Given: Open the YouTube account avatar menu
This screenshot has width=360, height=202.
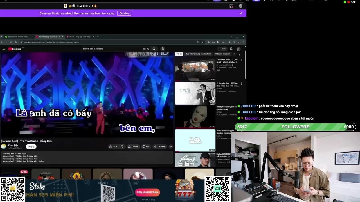Looking at the screenshot, I should [238, 49].
